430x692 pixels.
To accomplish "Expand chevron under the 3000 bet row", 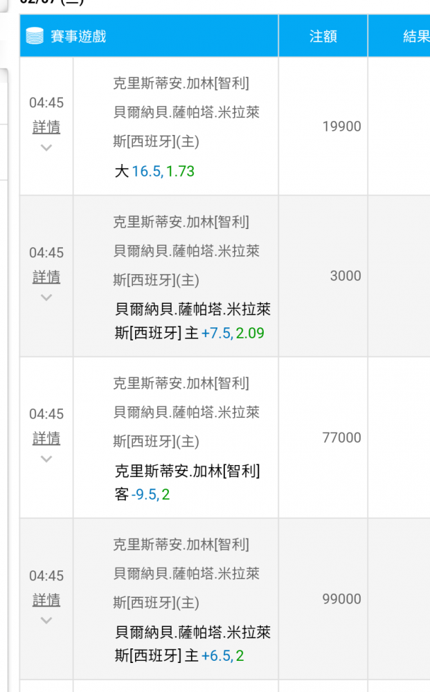I will tap(46, 298).
